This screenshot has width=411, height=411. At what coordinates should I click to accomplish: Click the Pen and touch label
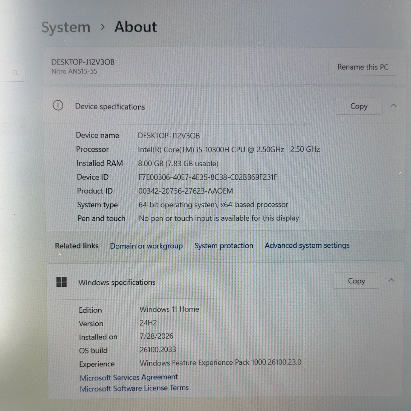[101, 218]
